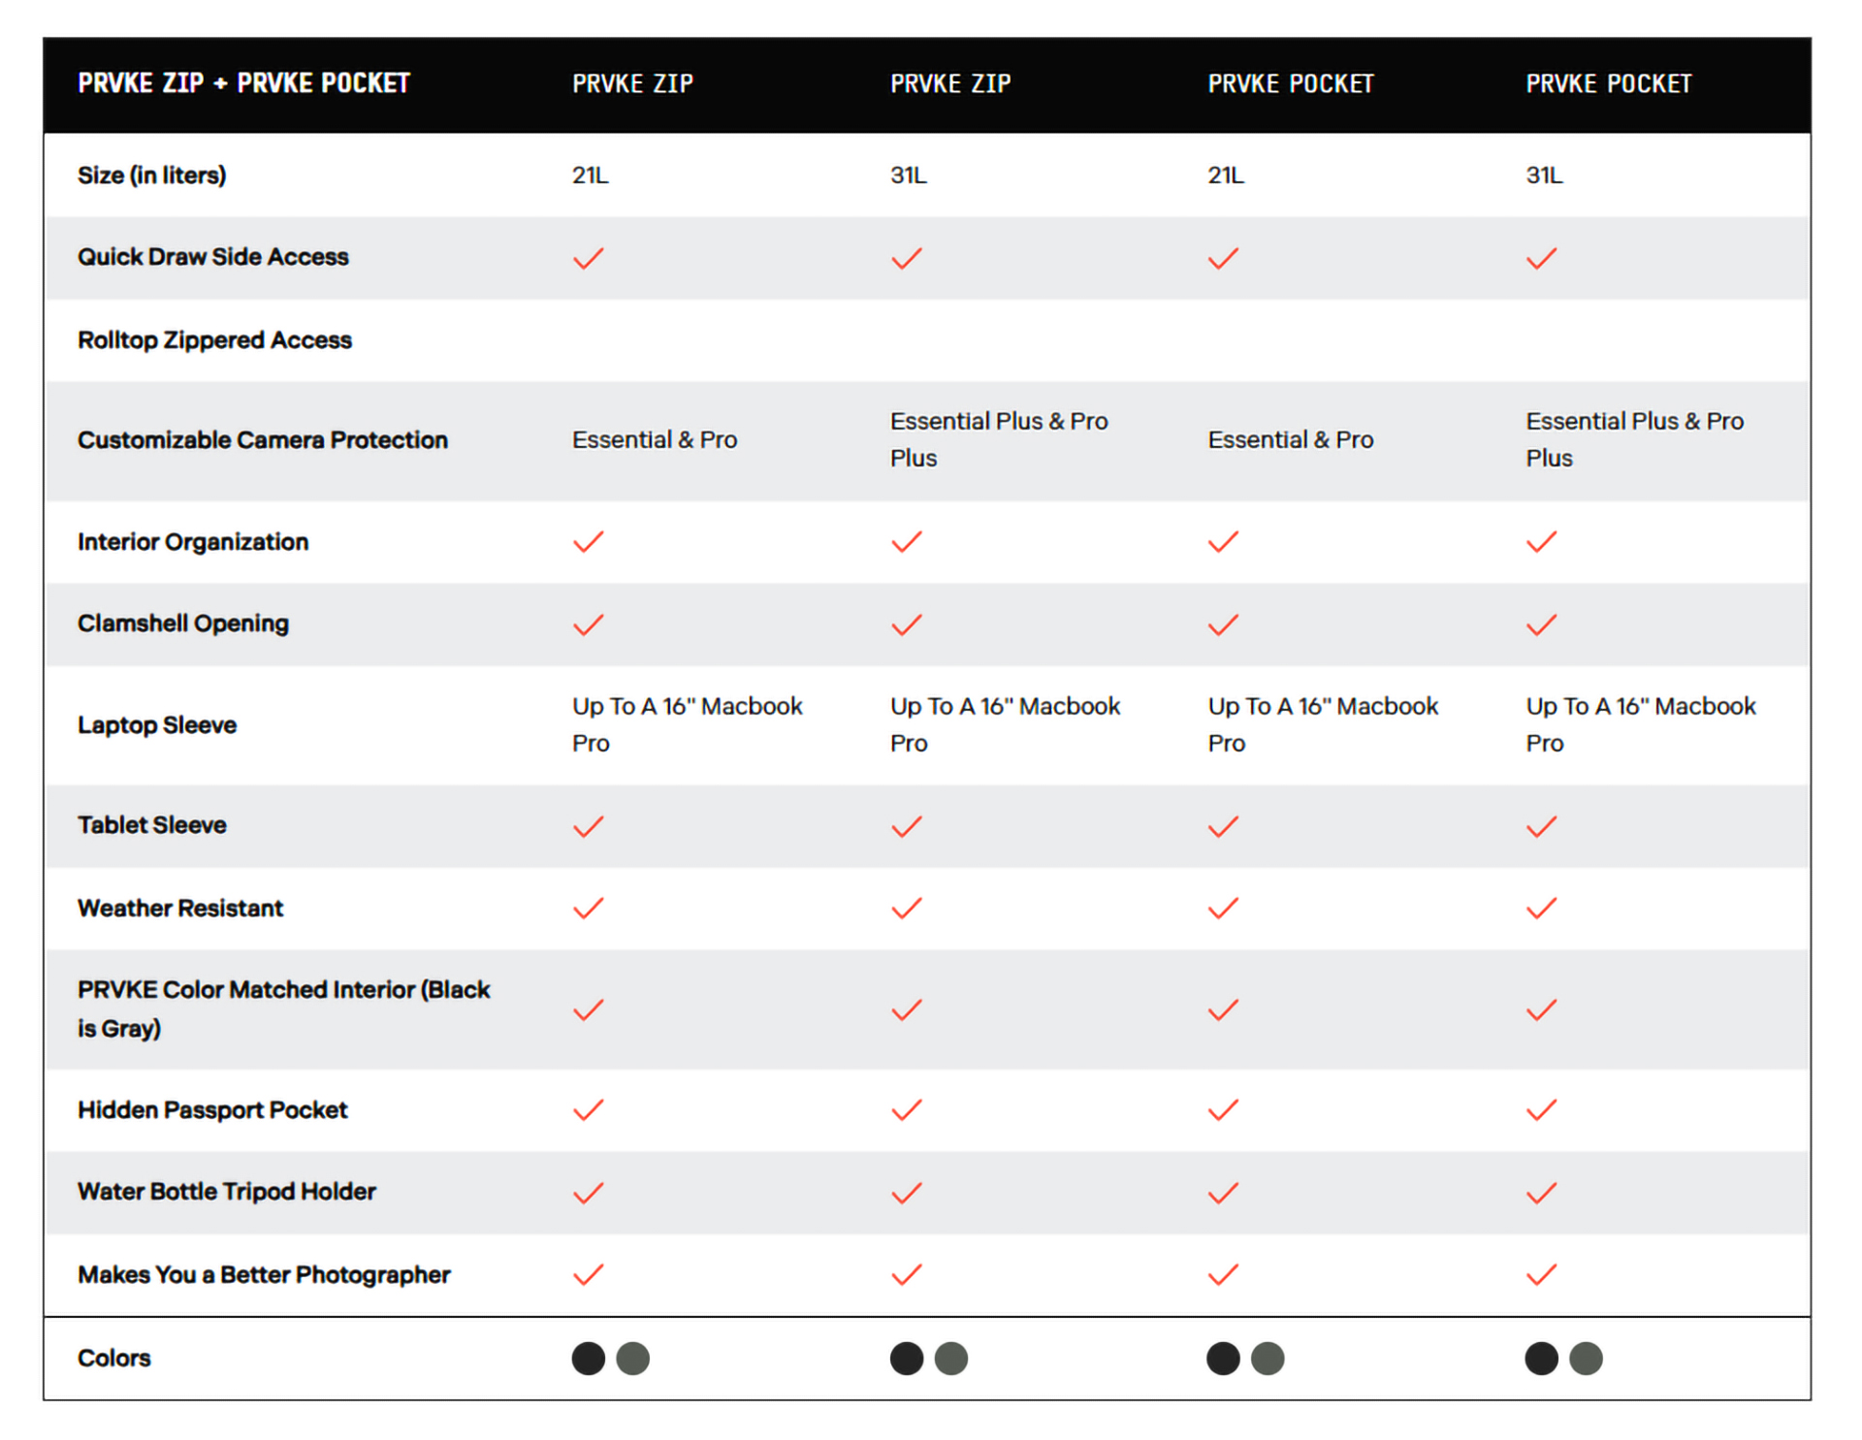This screenshot has height=1440, width=1862.
Task: Select gray-green color swatch for 31L PRVKE Pocket
Action: [1586, 1359]
